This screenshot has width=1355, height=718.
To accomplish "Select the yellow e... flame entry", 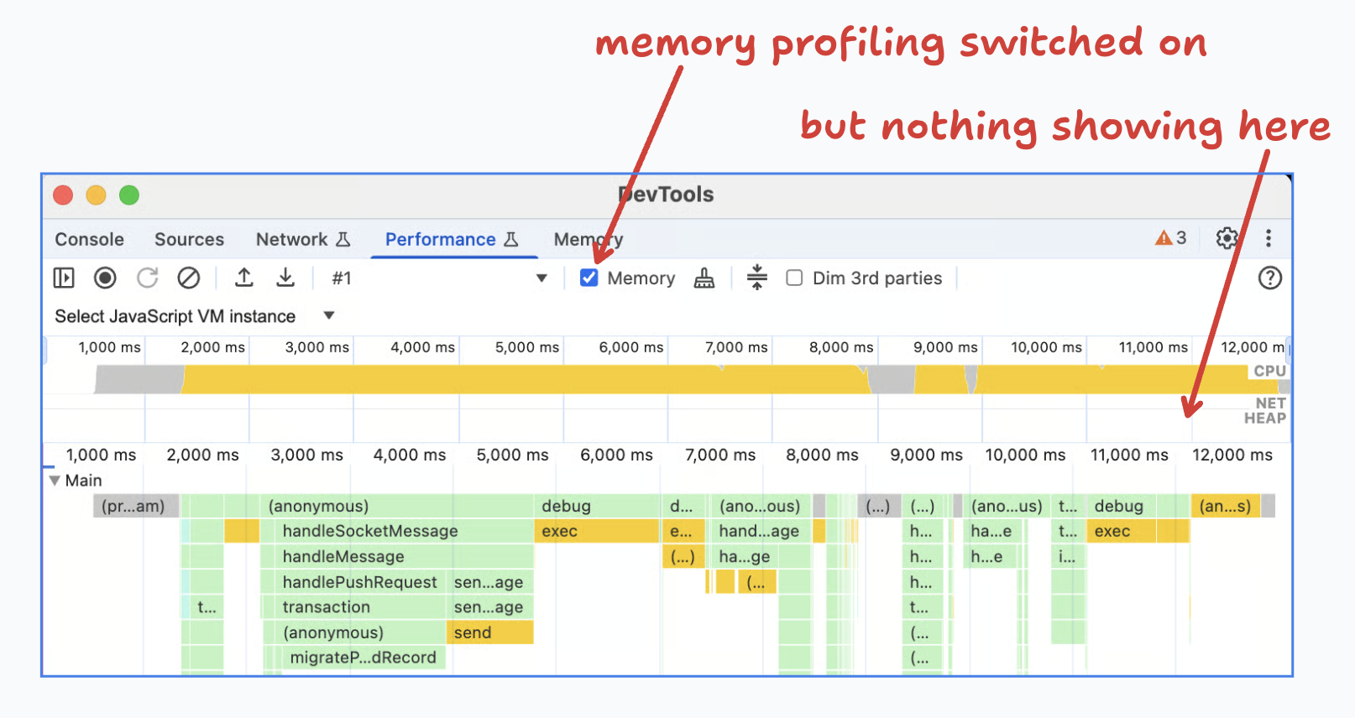I will tap(683, 531).
